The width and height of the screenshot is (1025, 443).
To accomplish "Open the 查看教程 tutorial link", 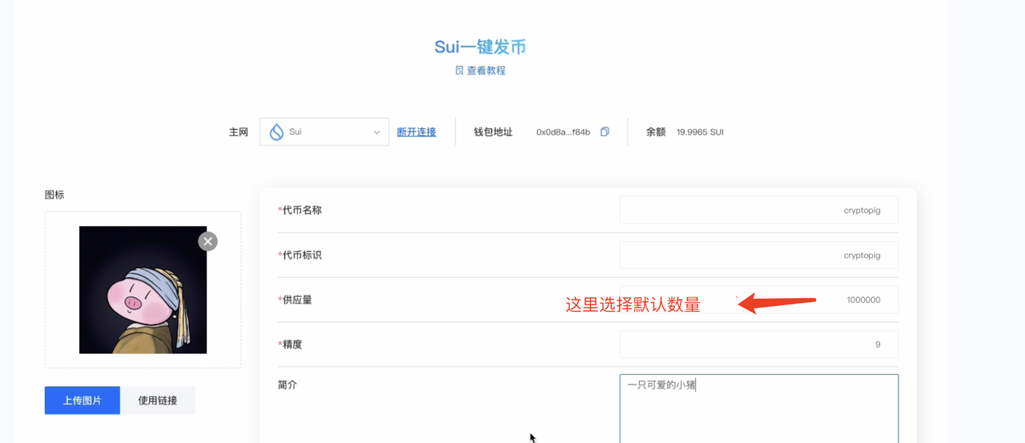I will coord(486,70).
